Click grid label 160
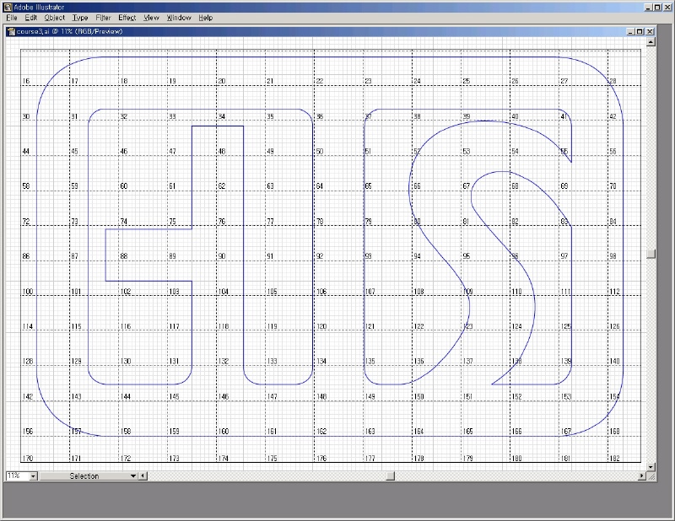Image resolution: width=675 pixels, height=521 pixels. coord(224,432)
